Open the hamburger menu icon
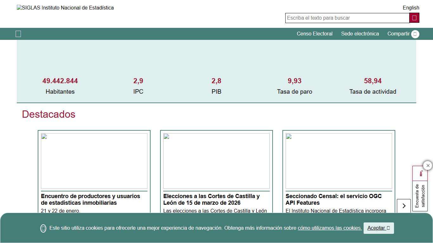Image resolution: width=433 pixels, height=243 pixels. (18, 34)
